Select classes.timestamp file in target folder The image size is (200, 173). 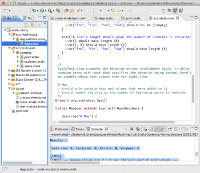pos(31,98)
